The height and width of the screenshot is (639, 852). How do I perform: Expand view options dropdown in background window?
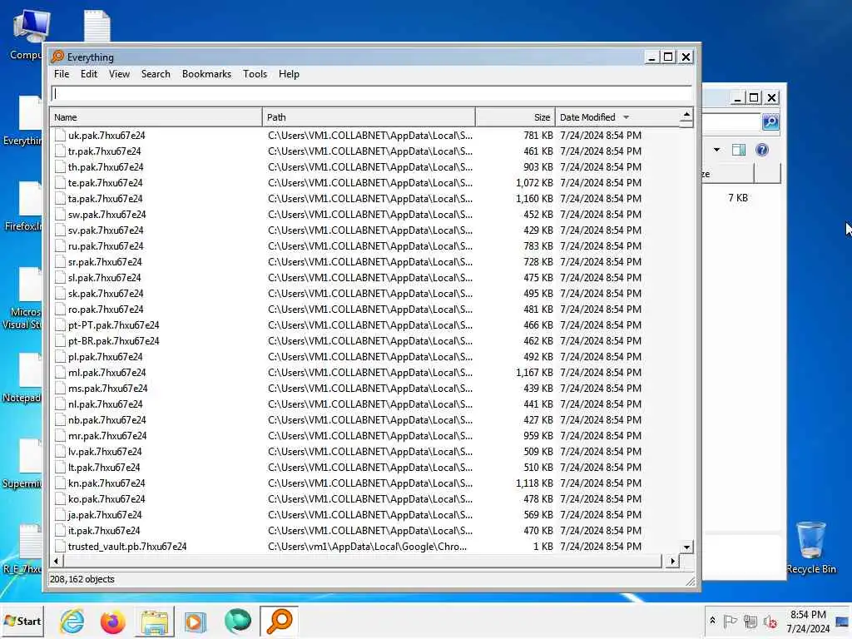716,150
